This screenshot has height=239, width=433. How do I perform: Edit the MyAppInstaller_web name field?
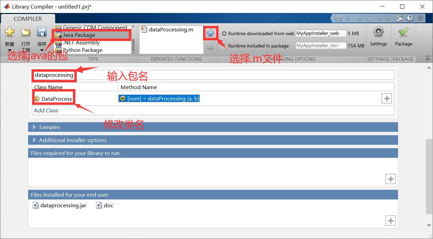[x=321, y=33]
